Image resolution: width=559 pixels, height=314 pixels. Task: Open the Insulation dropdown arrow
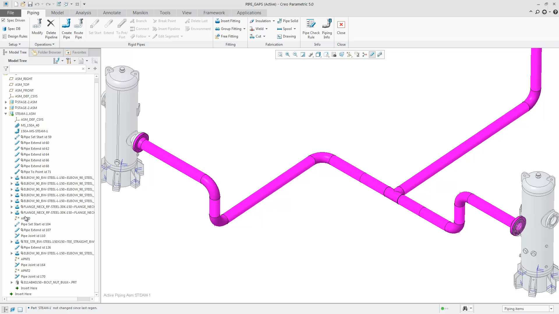pyautogui.click(x=274, y=21)
